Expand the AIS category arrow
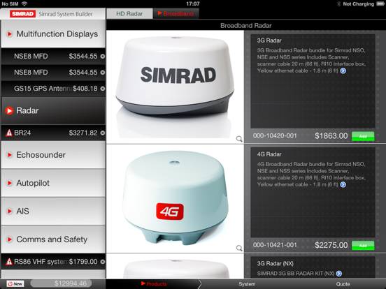The height and width of the screenshot is (289, 386). [9, 211]
